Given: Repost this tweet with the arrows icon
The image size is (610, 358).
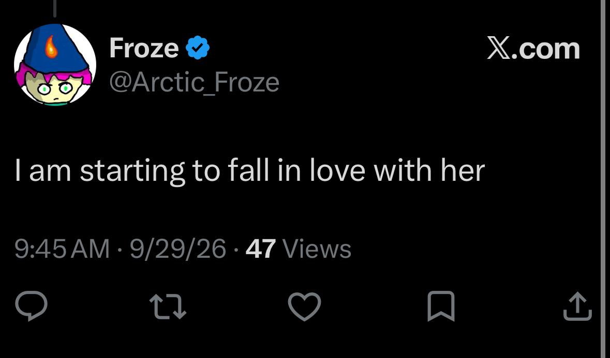Looking at the screenshot, I should click(x=168, y=306).
